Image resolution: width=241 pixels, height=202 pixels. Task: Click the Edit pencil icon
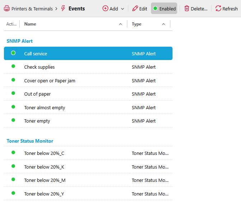135,9
